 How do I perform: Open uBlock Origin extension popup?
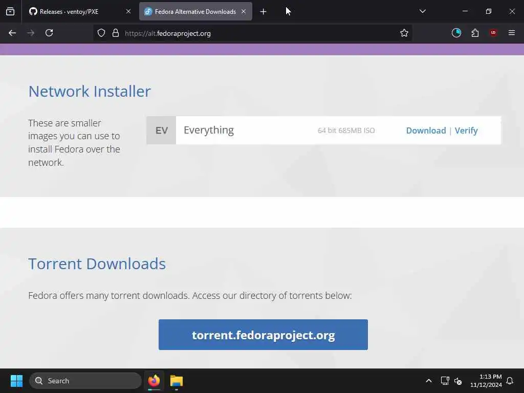pyautogui.click(x=493, y=33)
